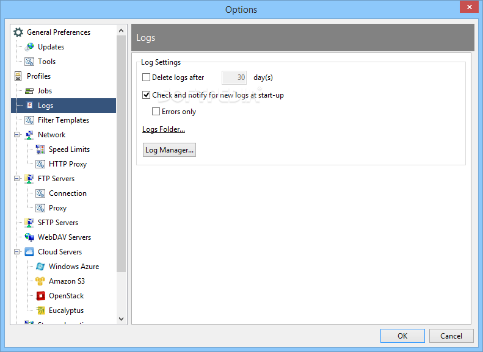
Task: Open the Logs Folder link
Action: point(164,129)
